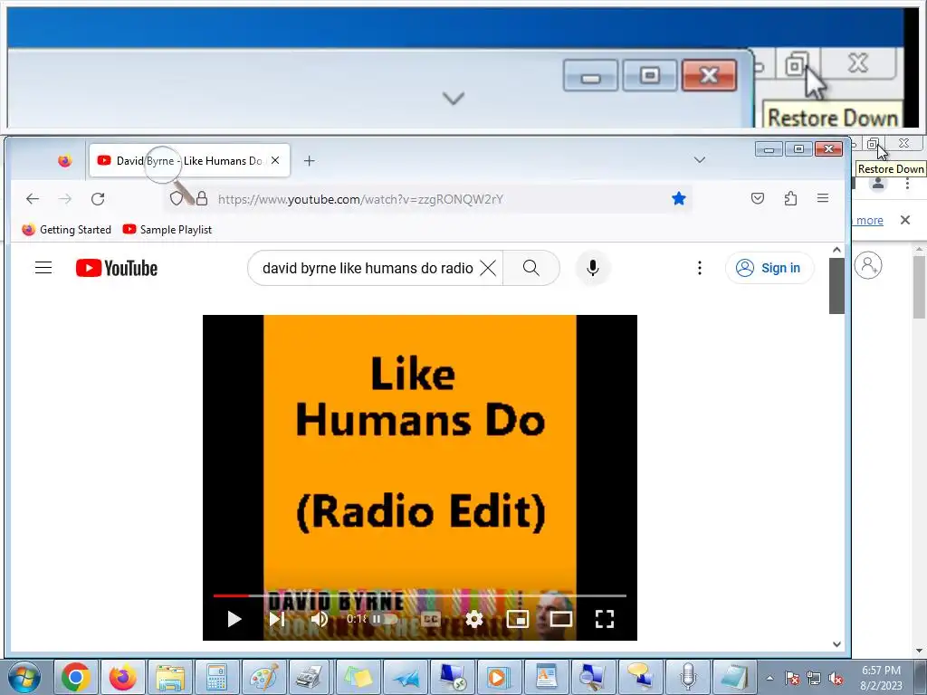The height and width of the screenshot is (695, 927).
Task: Go to YouTube home via logo
Action: point(117,268)
